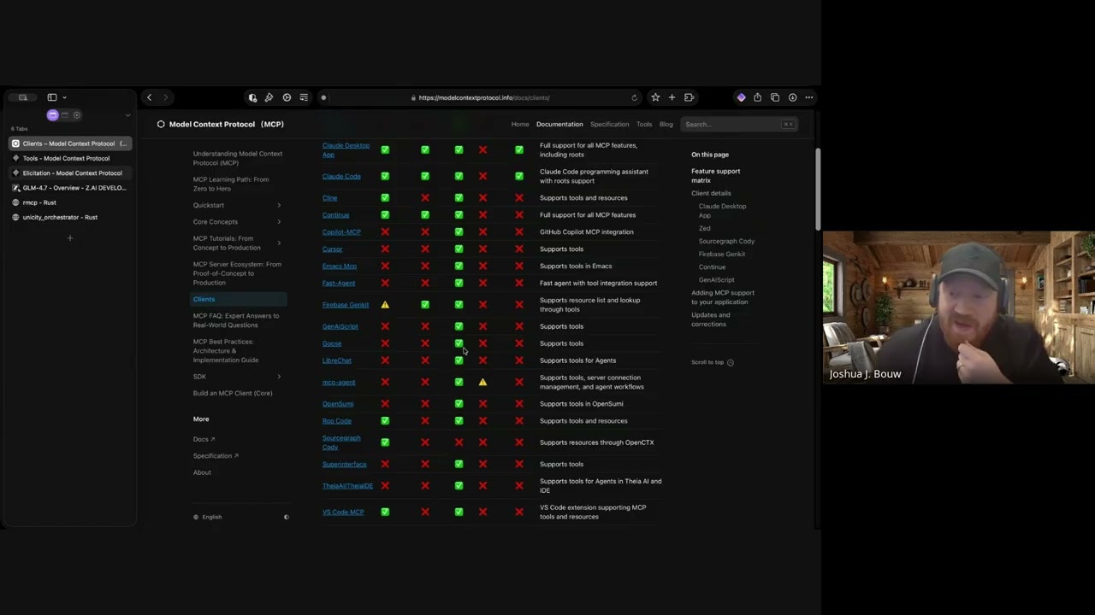Image resolution: width=1095 pixels, height=615 pixels.
Task: Open Tools in site navigation
Action: click(644, 125)
